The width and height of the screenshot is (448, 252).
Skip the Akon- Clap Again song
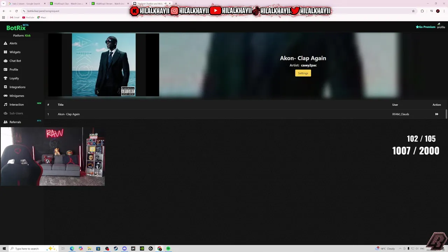tap(437, 114)
